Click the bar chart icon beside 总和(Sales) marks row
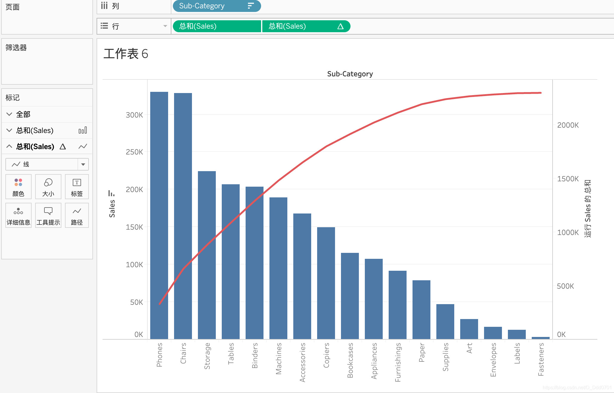614x393 pixels. [x=83, y=130]
